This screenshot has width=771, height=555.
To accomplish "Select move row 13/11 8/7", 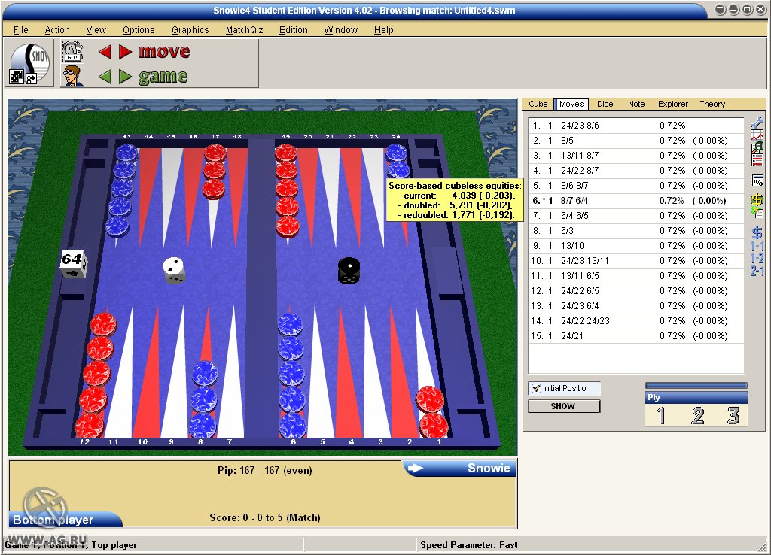I will click(636, 156).
